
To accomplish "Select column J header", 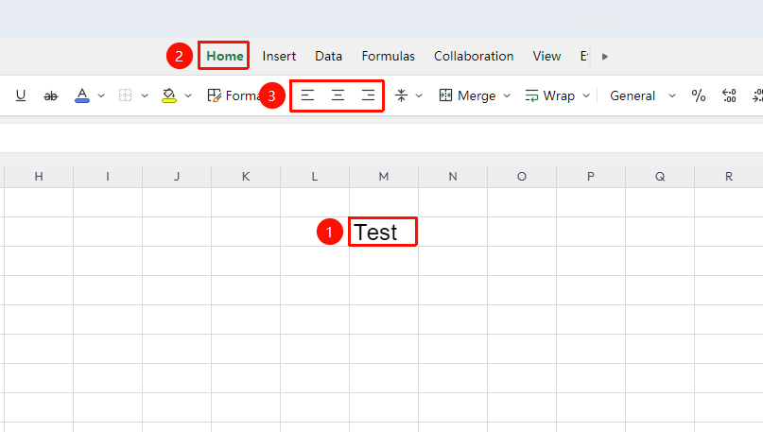I will [x=177, y=176].
